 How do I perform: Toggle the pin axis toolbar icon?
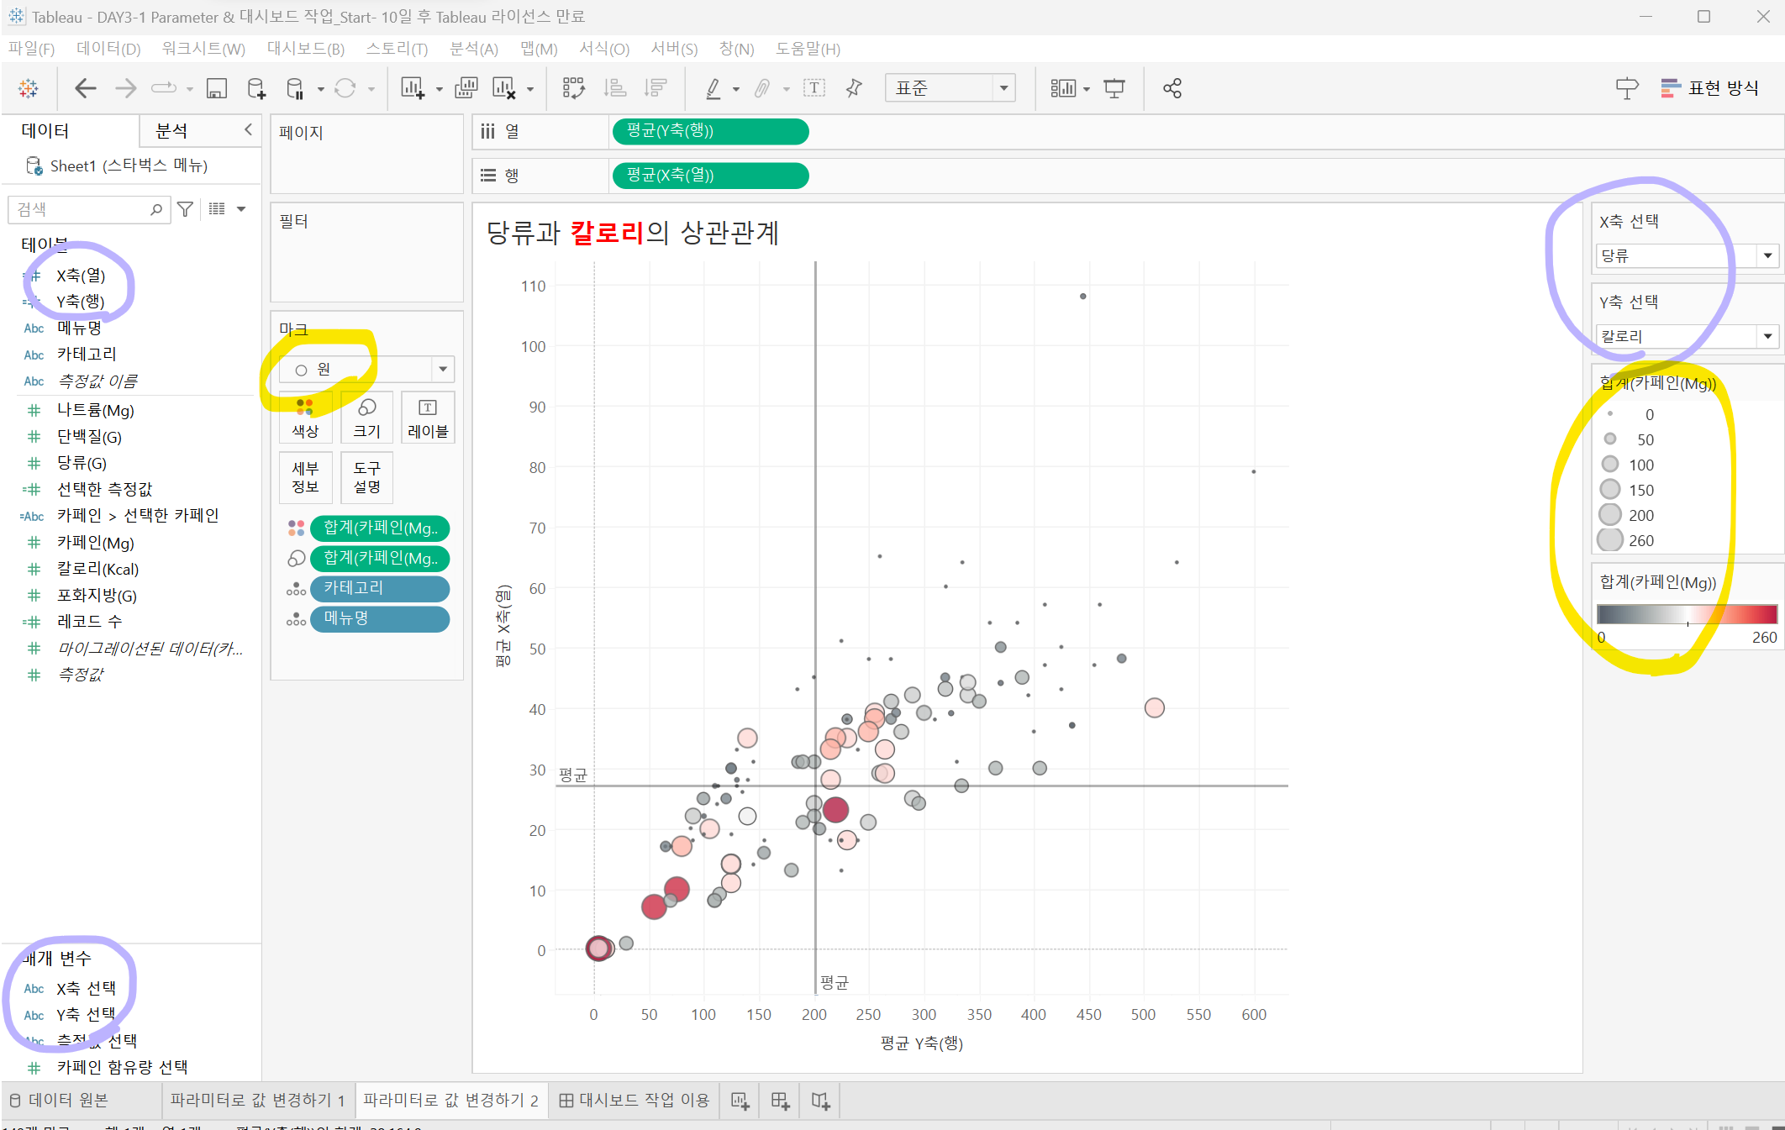tap(854, 88)
